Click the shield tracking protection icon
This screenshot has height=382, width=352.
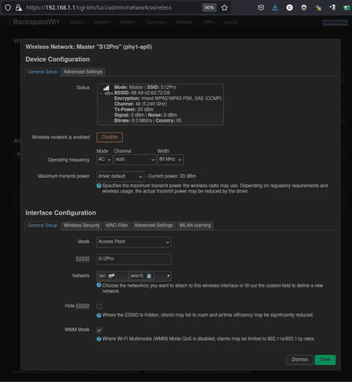click(8, 7)
